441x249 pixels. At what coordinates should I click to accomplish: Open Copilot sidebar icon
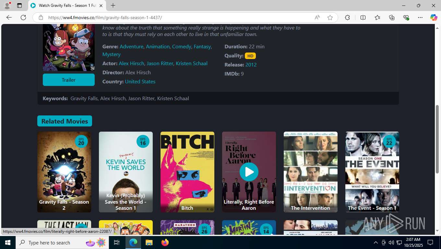(434, 18)
